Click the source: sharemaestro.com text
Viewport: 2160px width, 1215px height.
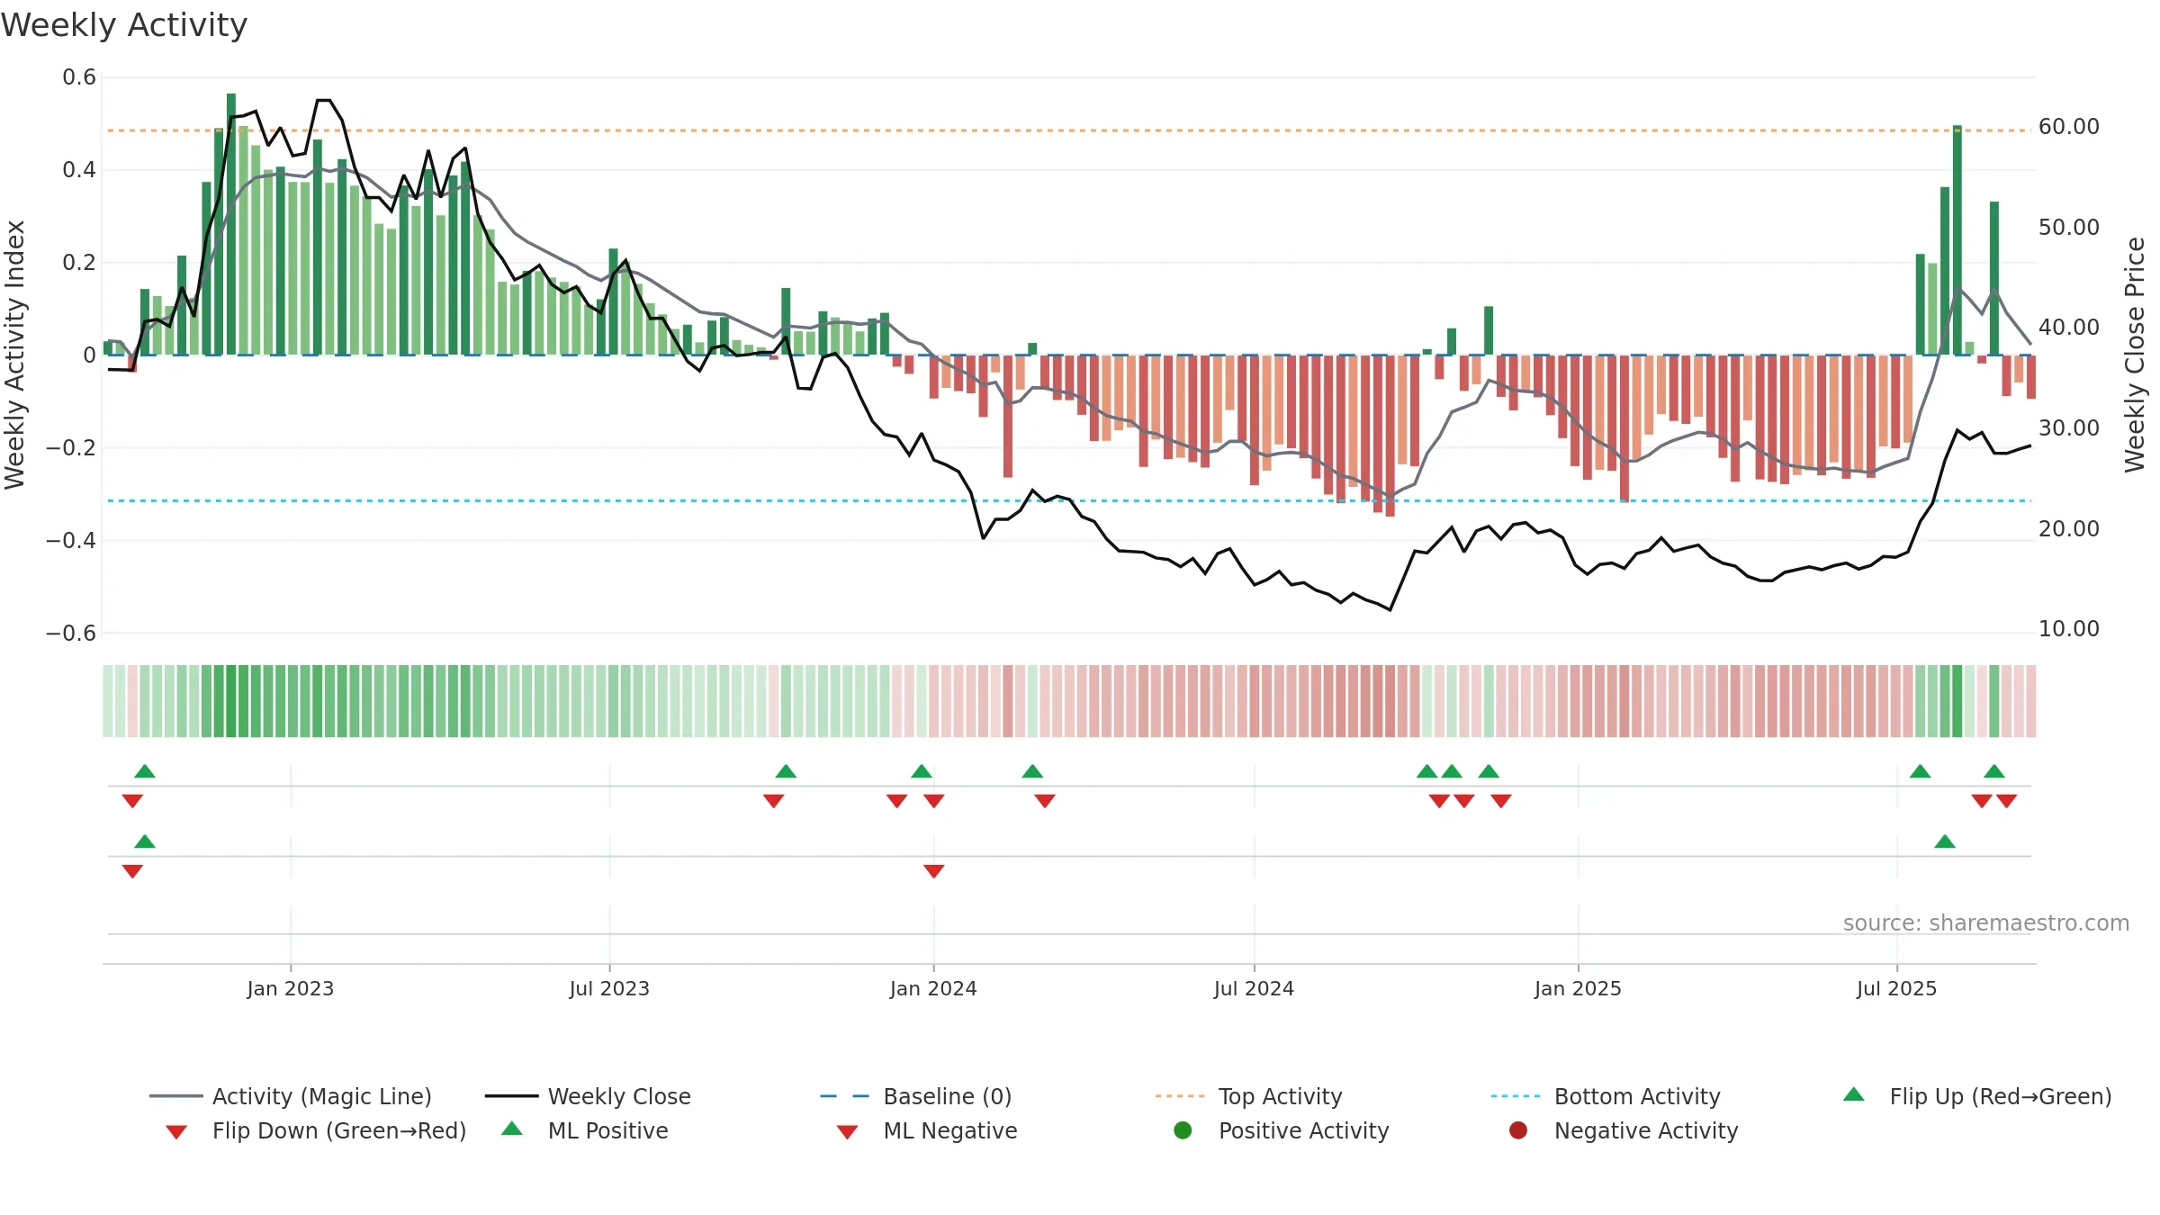(x=1986, y=922)
